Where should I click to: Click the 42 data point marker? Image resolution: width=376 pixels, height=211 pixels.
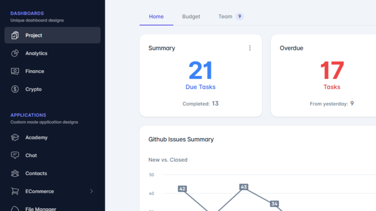182,189
